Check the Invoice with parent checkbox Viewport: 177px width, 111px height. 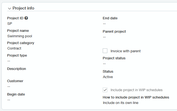pos(105,51)
